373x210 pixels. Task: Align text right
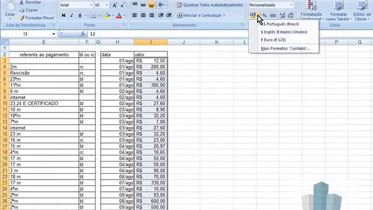point(151,16)
